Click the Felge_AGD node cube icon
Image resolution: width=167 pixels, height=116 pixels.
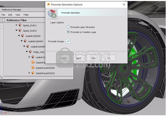point(30,52)
